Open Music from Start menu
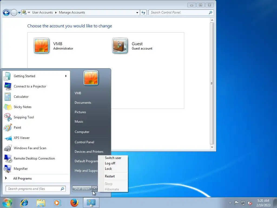 [x=79, y=122]
